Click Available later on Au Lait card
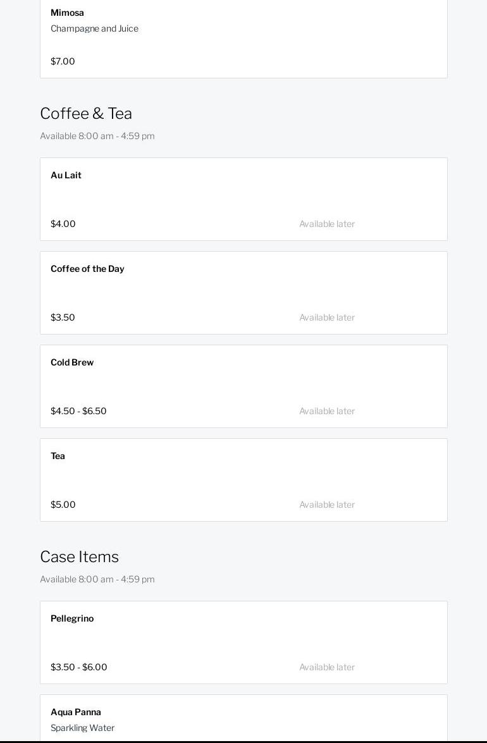 pyautogui.click(x=327, y=224)
